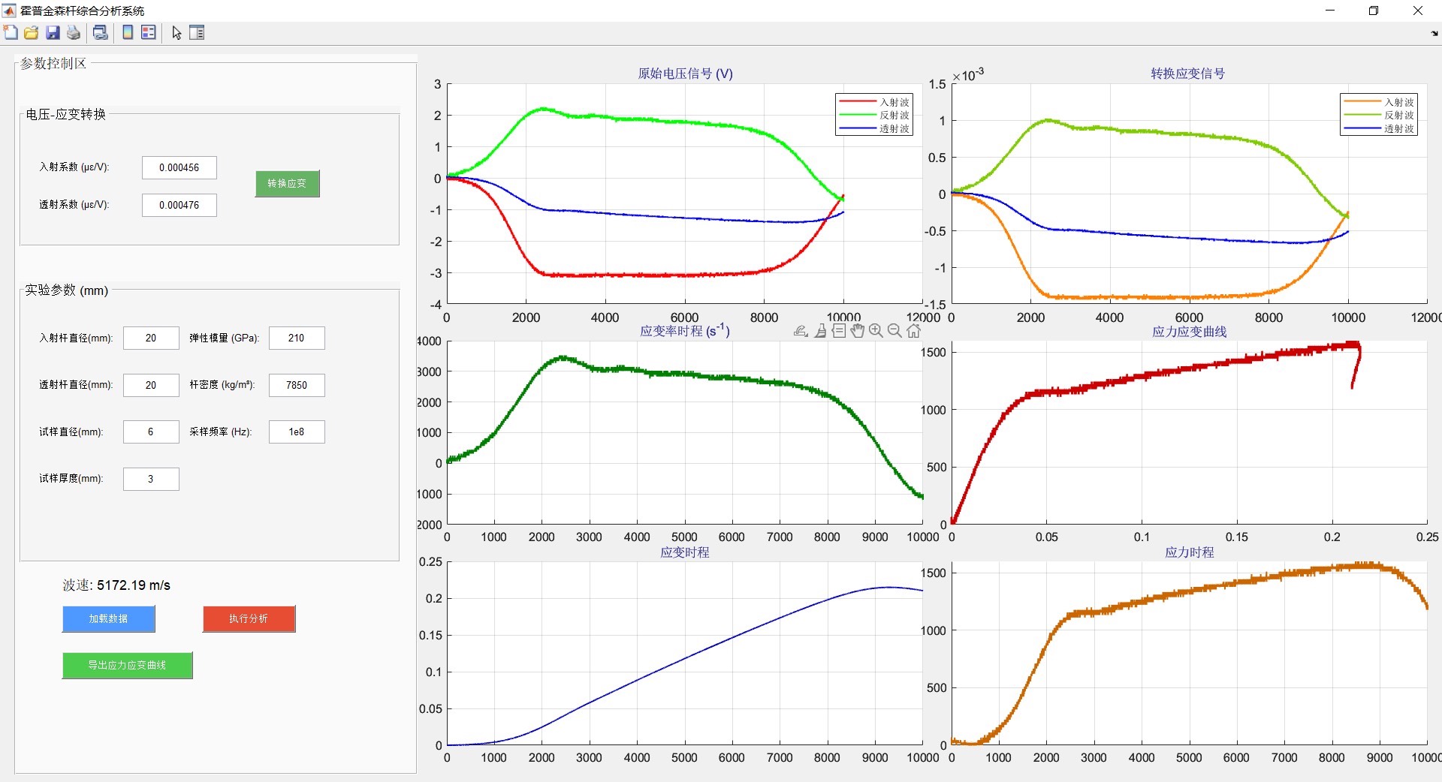The image size is (1442, 782).
Task: Click the red 执行分析 button
Action: [249, 618]
